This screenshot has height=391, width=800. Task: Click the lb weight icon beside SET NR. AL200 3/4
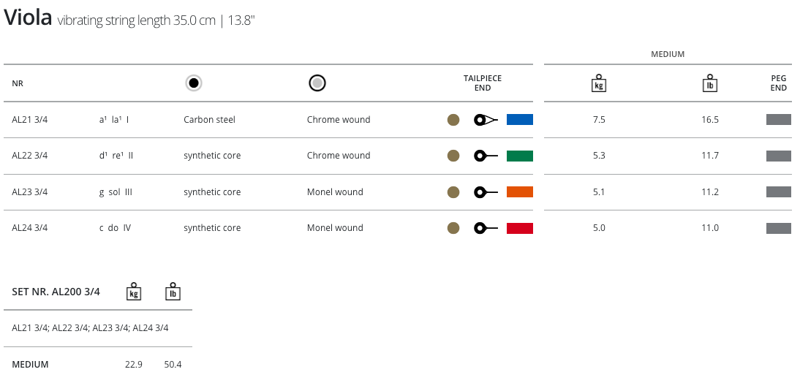(x=173, y=292)
